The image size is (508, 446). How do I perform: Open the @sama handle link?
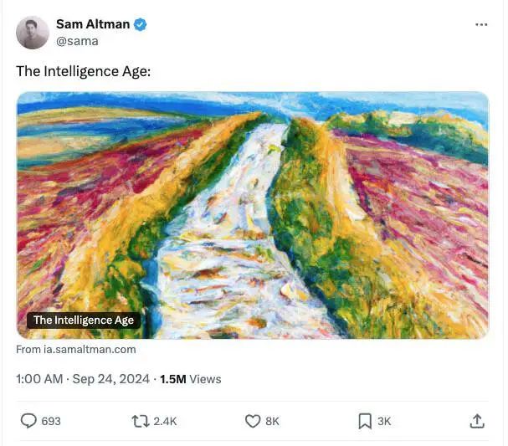pos(77,41)
